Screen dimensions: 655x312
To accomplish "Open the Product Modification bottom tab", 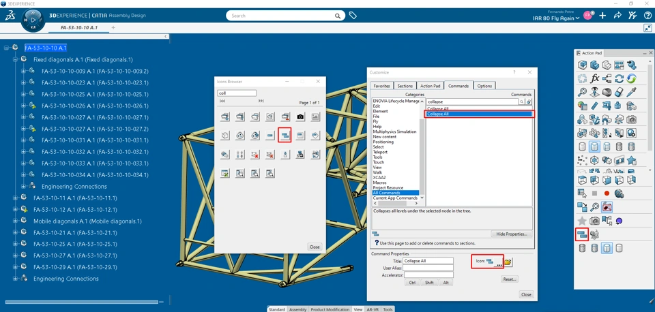I will tap(330, 309).
